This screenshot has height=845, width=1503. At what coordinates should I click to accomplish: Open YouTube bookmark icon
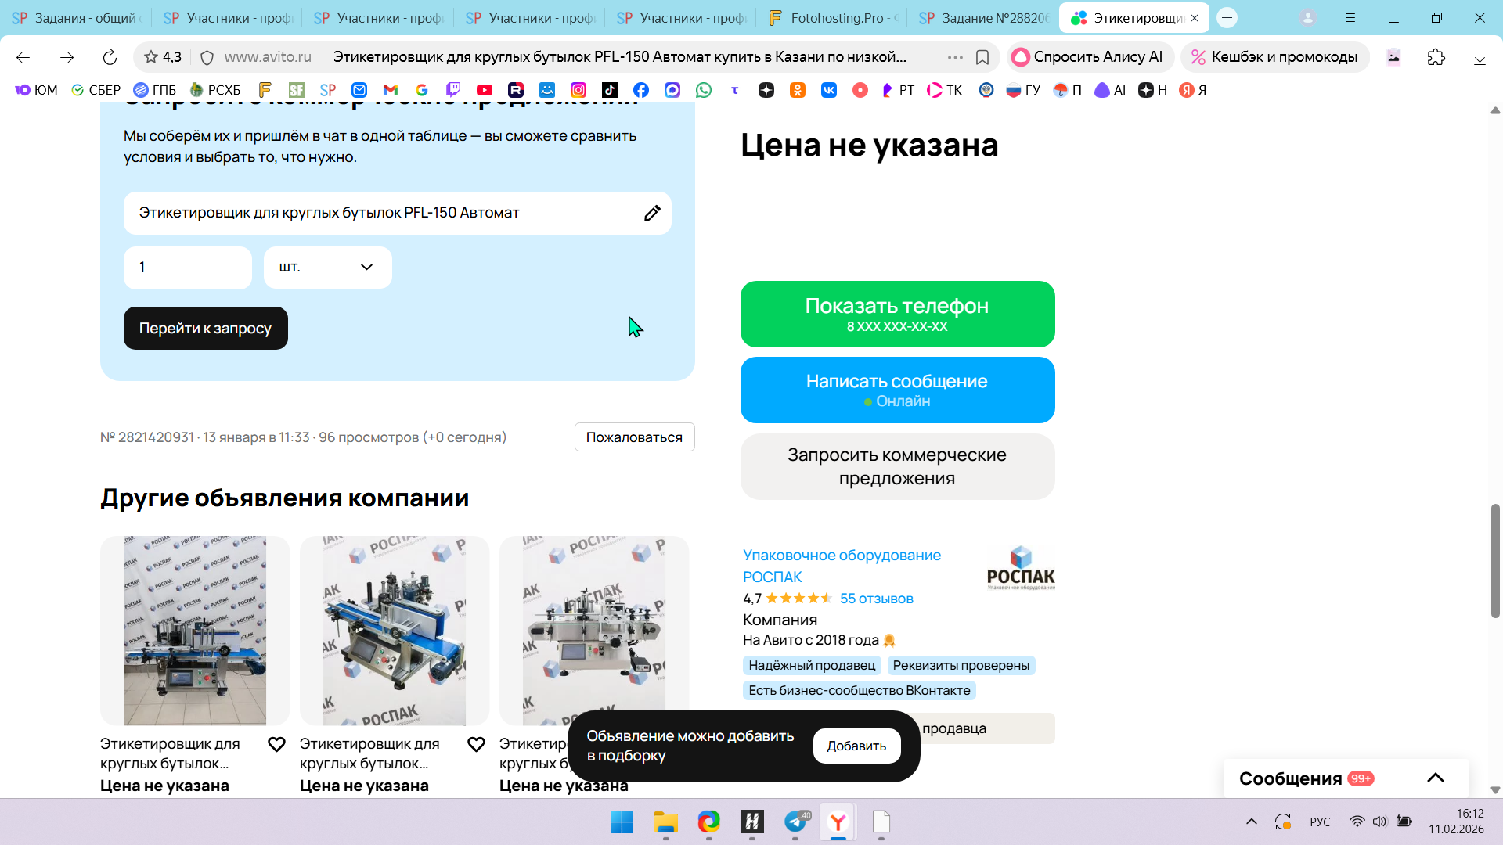tap(485, 90)
